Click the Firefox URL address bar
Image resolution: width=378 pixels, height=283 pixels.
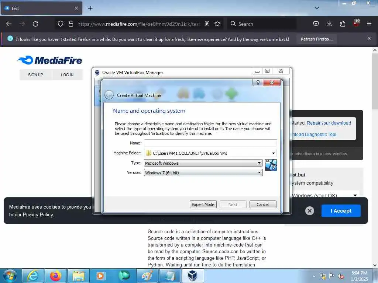138,24
